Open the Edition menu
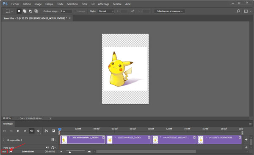This screenshot has height=155, width=254. [x=27, y=4]
